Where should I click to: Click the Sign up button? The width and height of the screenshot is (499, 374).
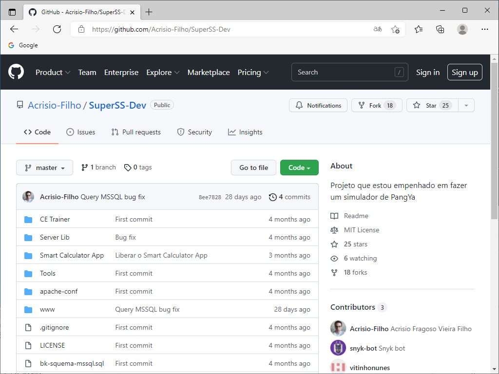click(464, 73)
